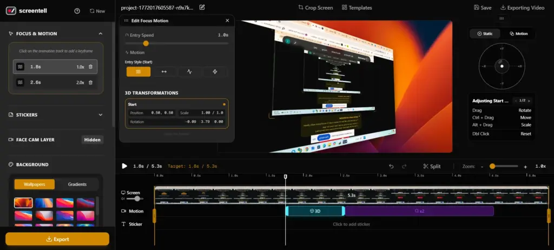Open the Crop Screen tool
The width and height of the screenshot is (554, 250).
click(x=315, y=8)
